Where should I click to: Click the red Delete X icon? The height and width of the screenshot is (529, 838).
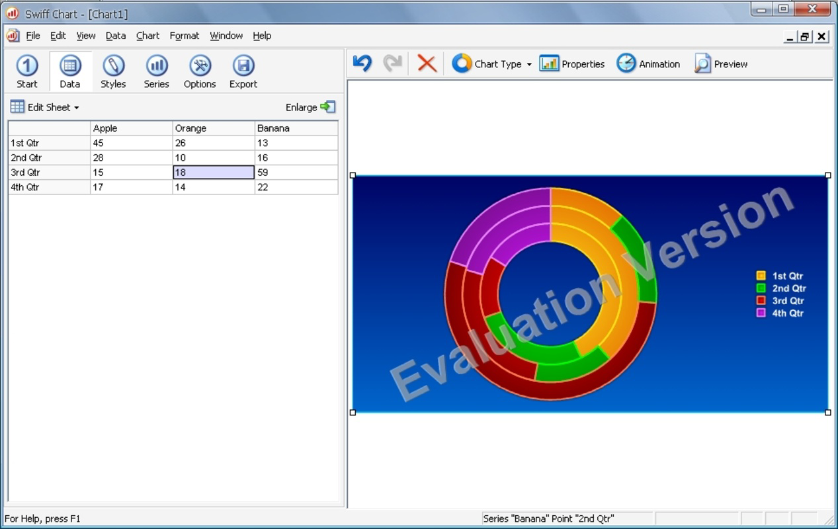[x=427, y=63]
